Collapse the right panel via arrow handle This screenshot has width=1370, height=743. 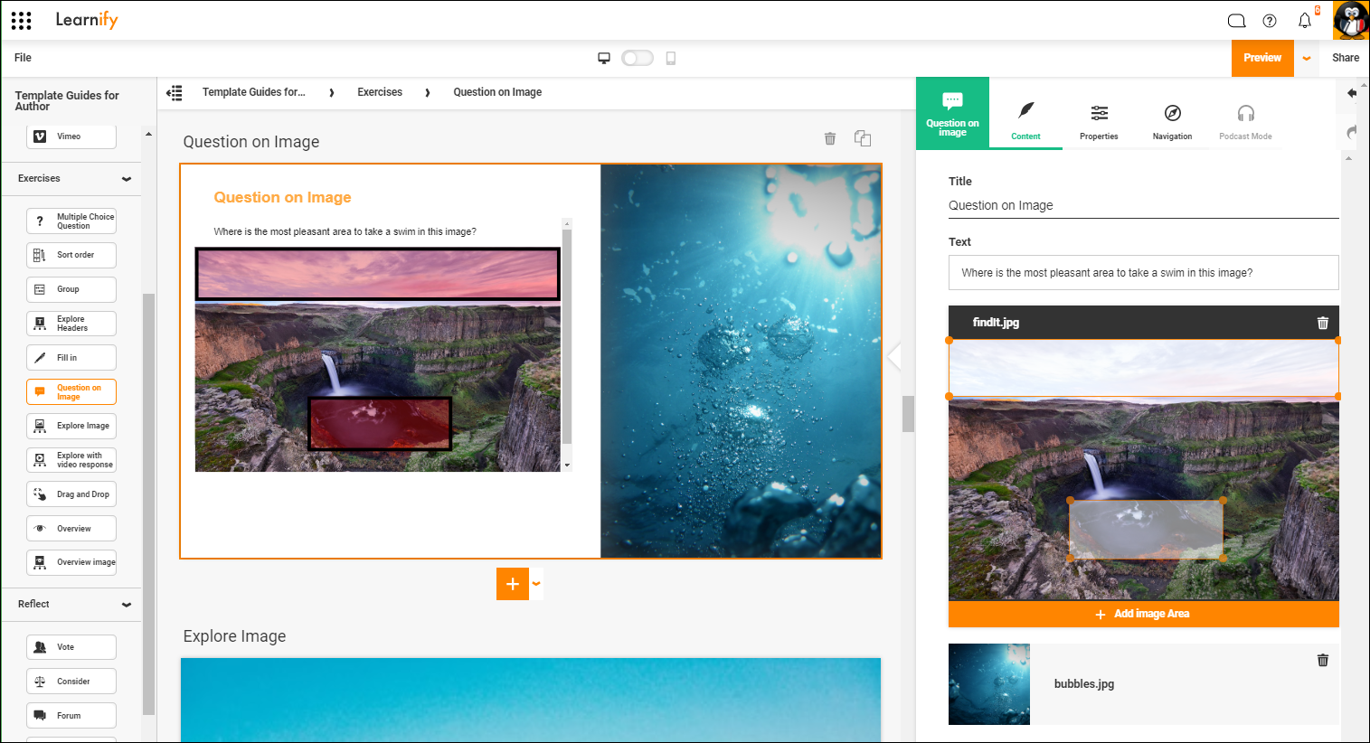pyautogui.click(x=894, y=356)
